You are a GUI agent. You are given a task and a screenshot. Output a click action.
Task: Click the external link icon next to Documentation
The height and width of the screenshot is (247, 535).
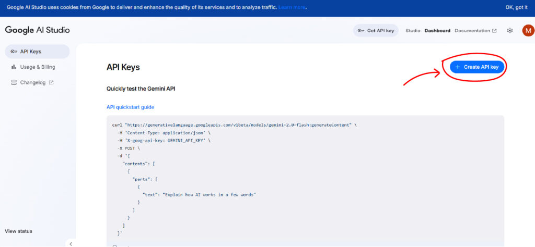pyautogui.click(x=494, y=31)
